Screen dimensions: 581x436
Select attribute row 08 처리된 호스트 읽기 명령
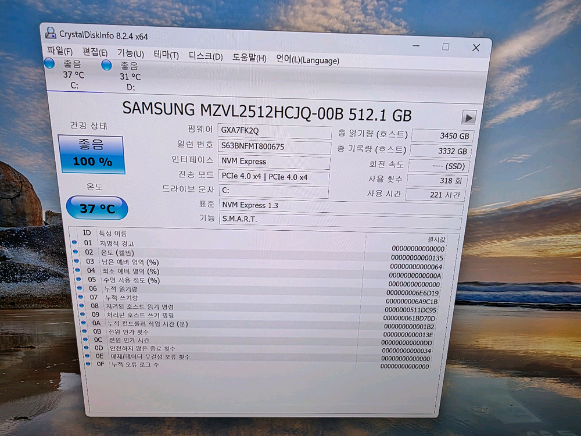tap(259, 308)
